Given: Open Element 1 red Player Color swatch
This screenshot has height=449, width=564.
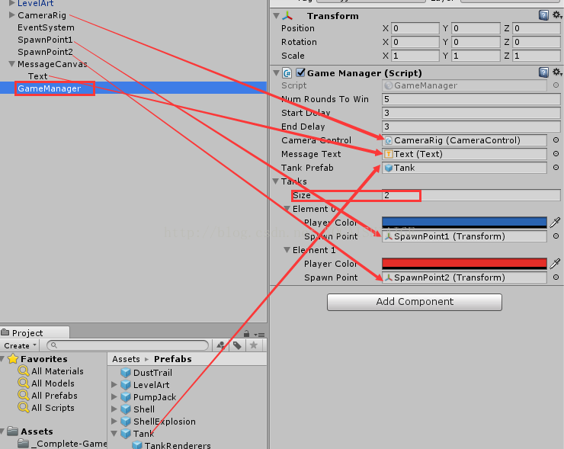Looking at the screenshot, I should point(464,263).
